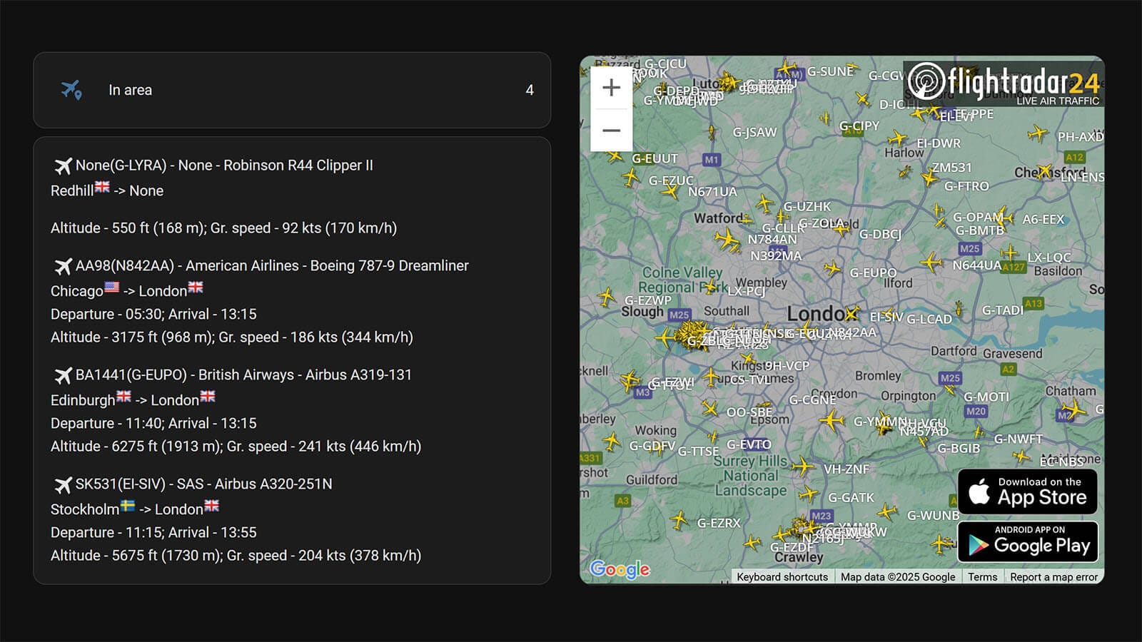
Task: Click the G-GATK aircraft marker
Action: click(x=809, y=494)
